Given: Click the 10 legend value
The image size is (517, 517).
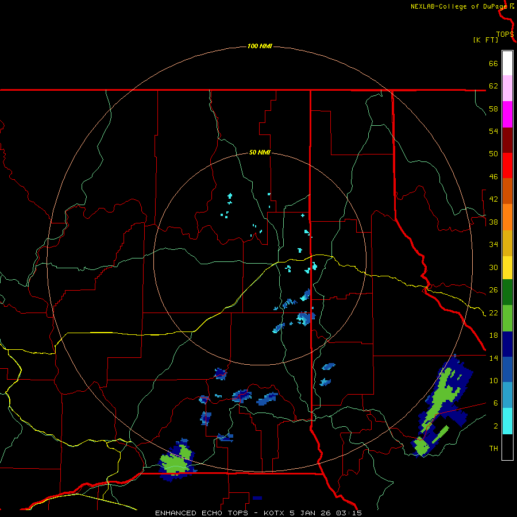Looking at the screenshot, I should click(x=493, y=381).
